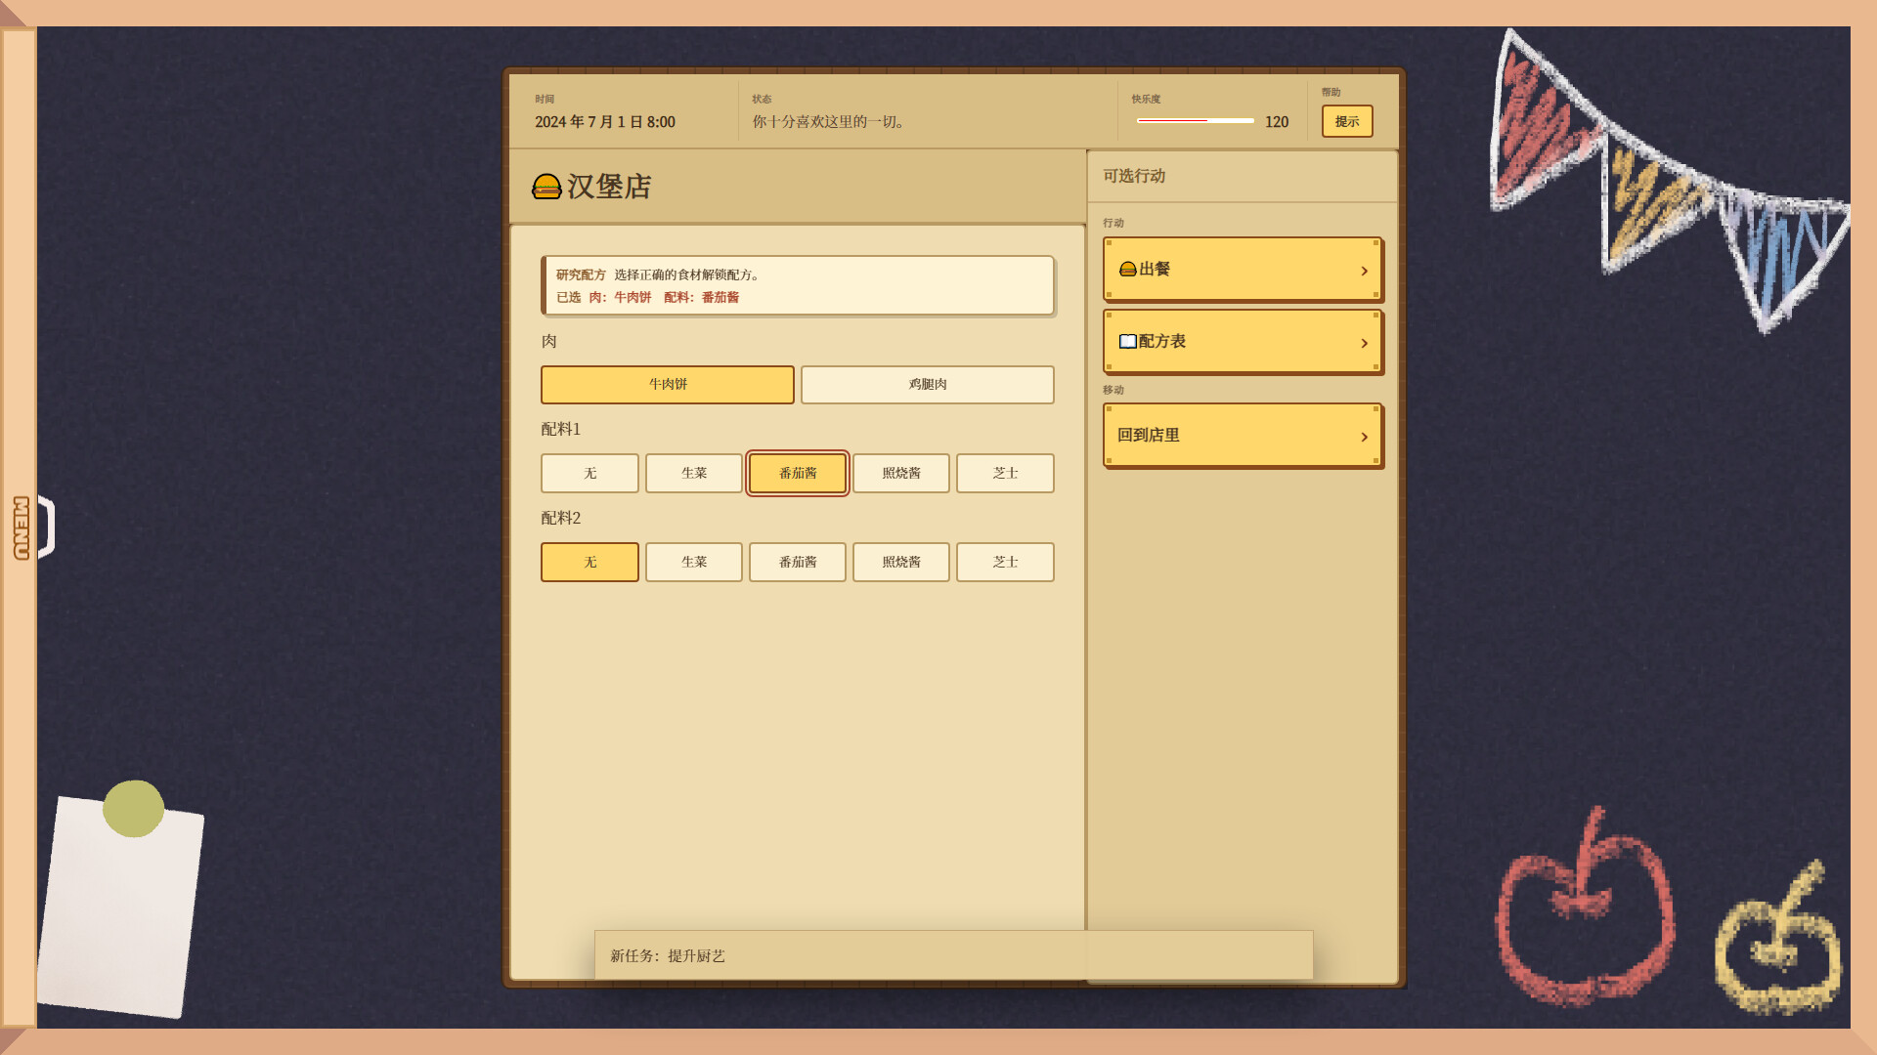
Task: Choose 番茄酱 for 配料2
Action: pos(798,563)
